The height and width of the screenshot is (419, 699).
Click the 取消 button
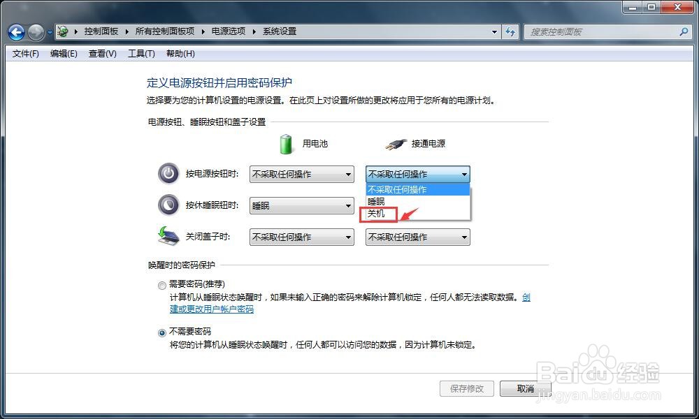click(526, 389)
